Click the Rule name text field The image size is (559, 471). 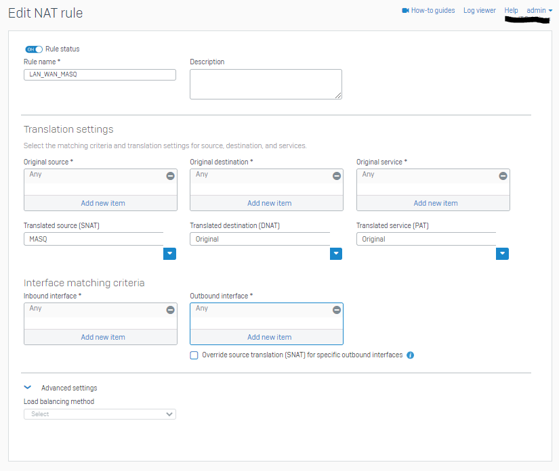[x=100, y=74]
